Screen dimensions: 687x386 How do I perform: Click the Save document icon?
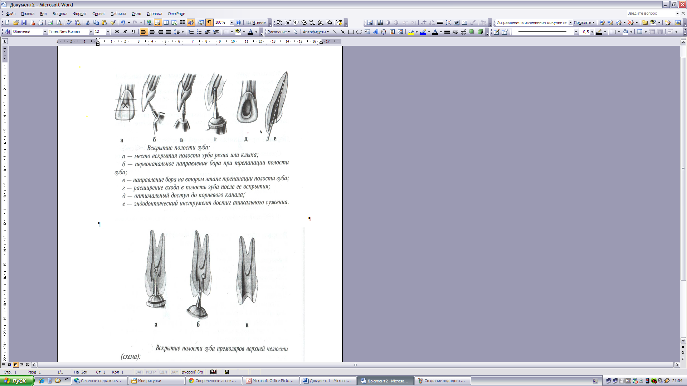pos(24,23)
